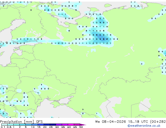Click the legend scale label '25'
Viewport: 166px width, 128px height.
51,127
